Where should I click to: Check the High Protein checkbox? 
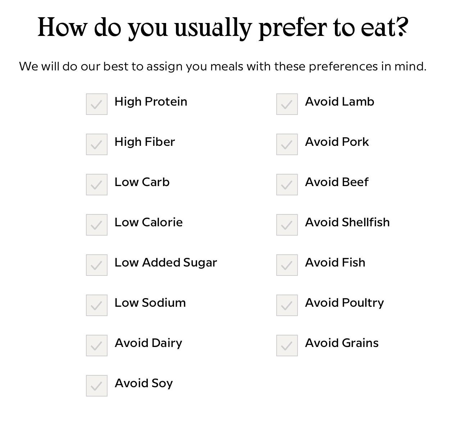[97, 104]
